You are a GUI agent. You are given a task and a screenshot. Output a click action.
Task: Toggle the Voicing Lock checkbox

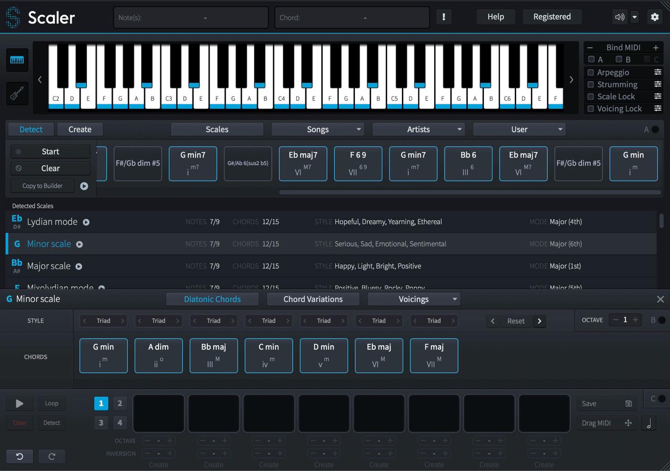click(x=590, y=109)
